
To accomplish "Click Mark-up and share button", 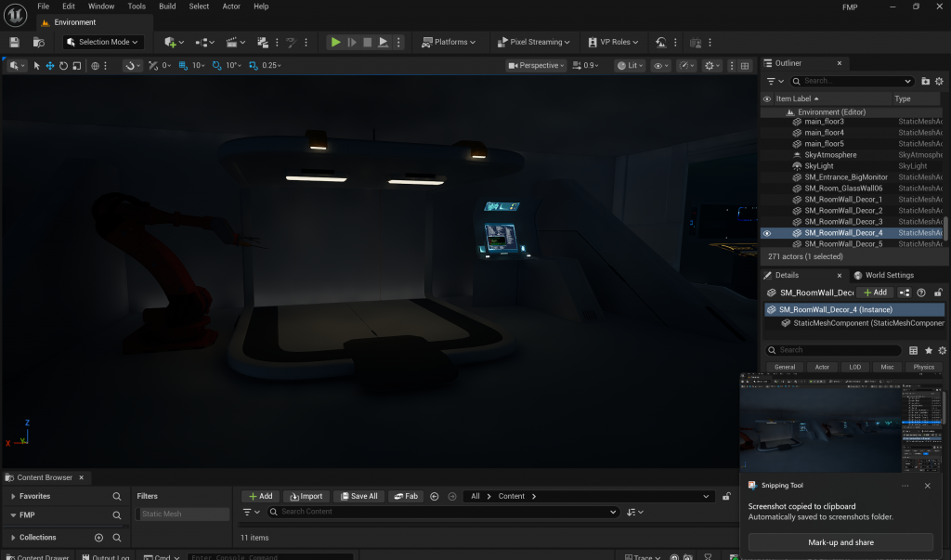I will click(840, 542).
